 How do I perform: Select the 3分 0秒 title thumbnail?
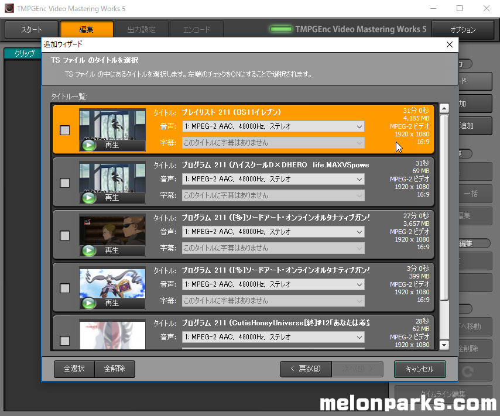click(x=112, y=282)
